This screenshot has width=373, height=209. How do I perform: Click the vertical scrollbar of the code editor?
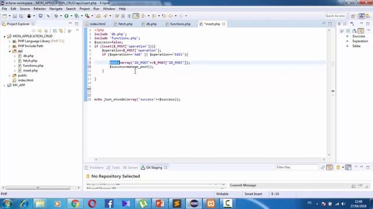pyautogui.click(x=329, y=92)
